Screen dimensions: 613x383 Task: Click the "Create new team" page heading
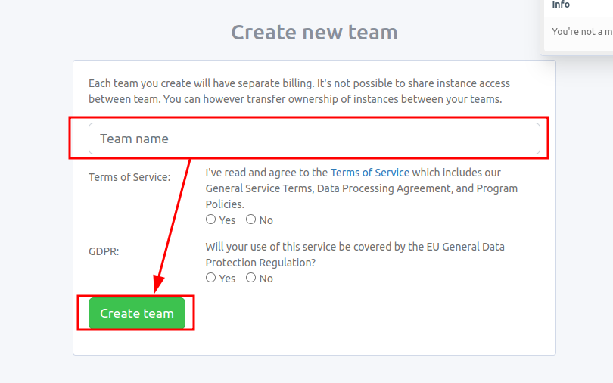[314, 33]
